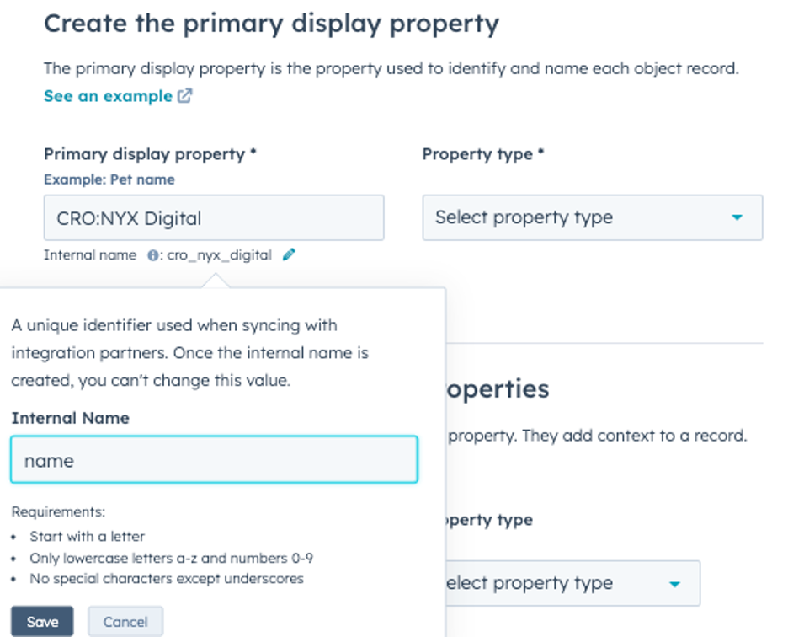Click the 'Start with a letter' requirement
Image resolution: width=788 pixels, height=637 pixels.
[87, 536]
